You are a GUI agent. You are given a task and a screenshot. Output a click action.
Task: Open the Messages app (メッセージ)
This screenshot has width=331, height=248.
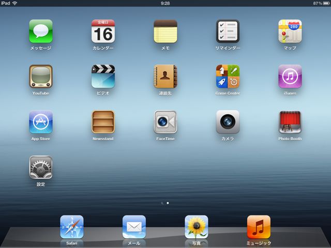coord(41,31)
